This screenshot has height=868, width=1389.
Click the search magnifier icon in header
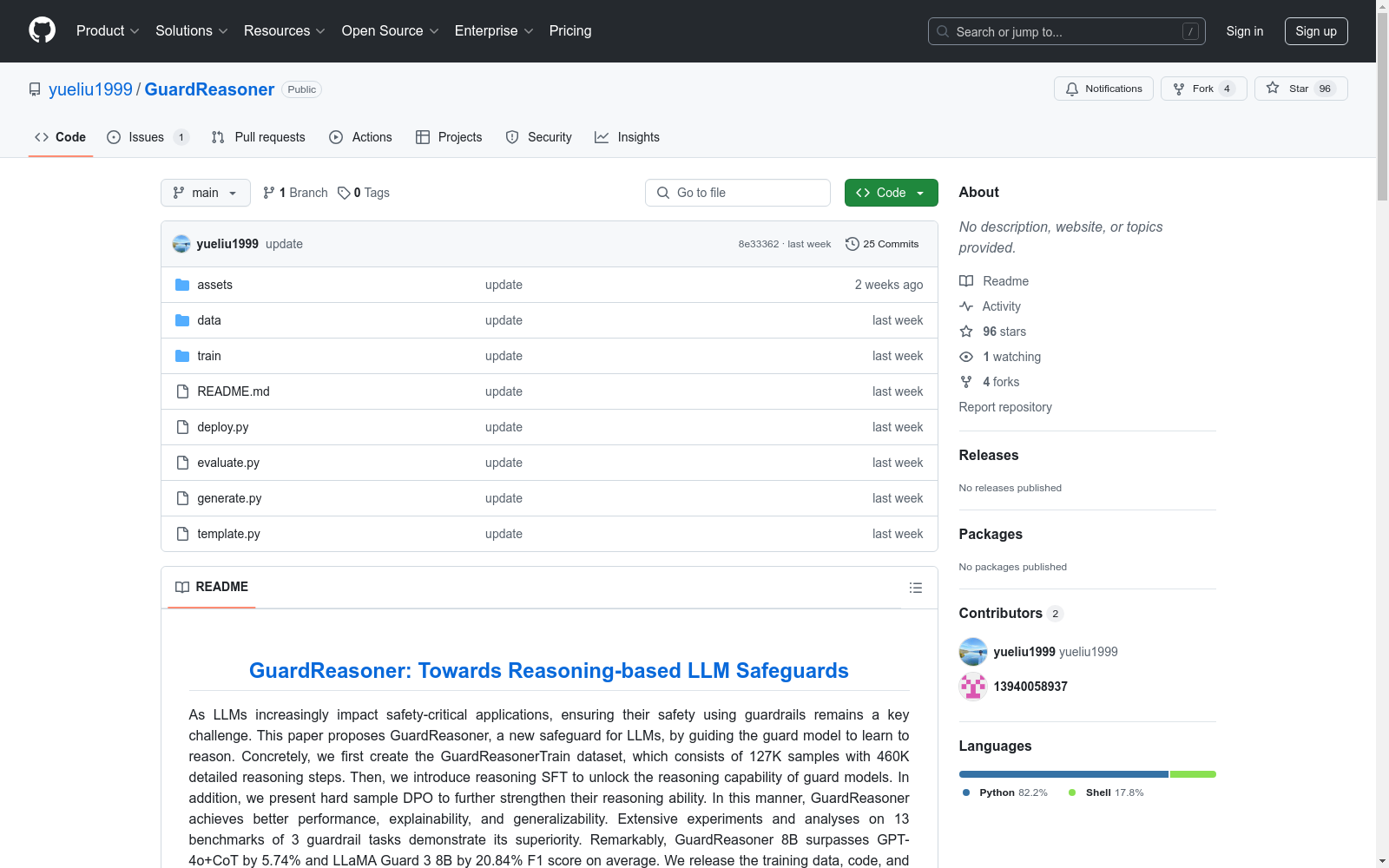coord(943,31)
